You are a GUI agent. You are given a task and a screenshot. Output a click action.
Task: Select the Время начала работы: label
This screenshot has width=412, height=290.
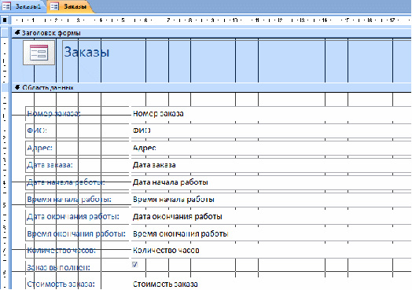click(78, 200)
